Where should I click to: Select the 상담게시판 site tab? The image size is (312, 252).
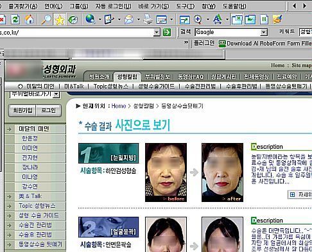click(223, 76)
